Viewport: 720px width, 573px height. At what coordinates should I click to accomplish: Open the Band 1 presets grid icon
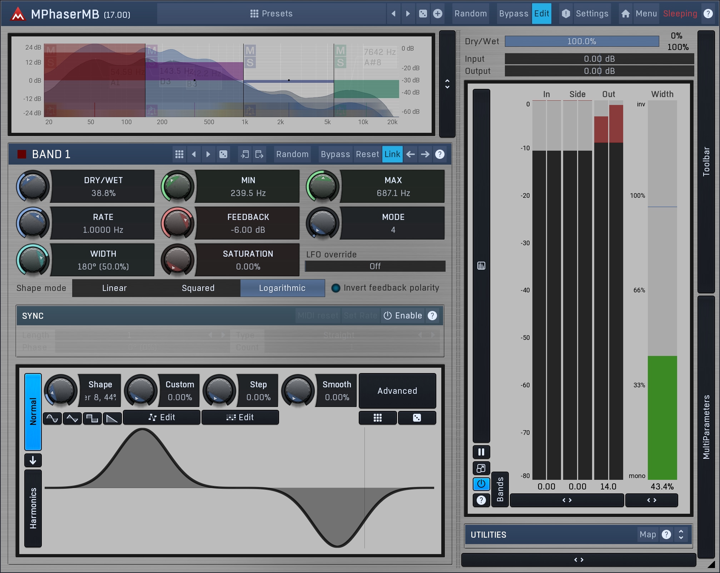click(179, 154)
